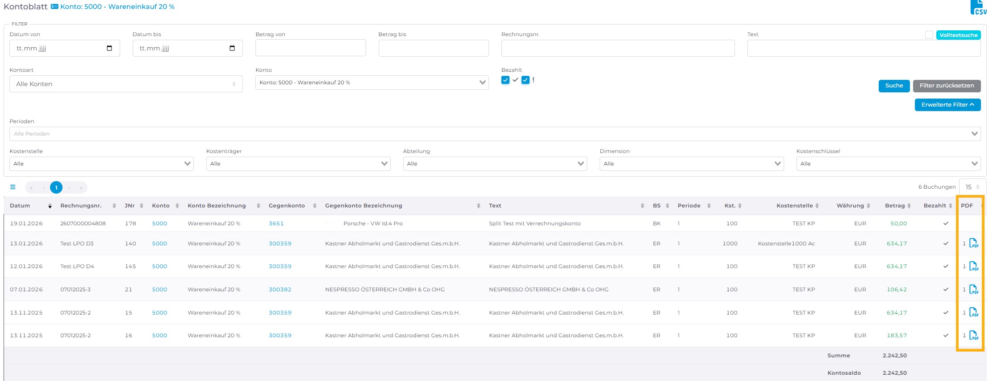
Task: Open PDF for Test LPO D4 booking
Action: [x=973, y=266]
